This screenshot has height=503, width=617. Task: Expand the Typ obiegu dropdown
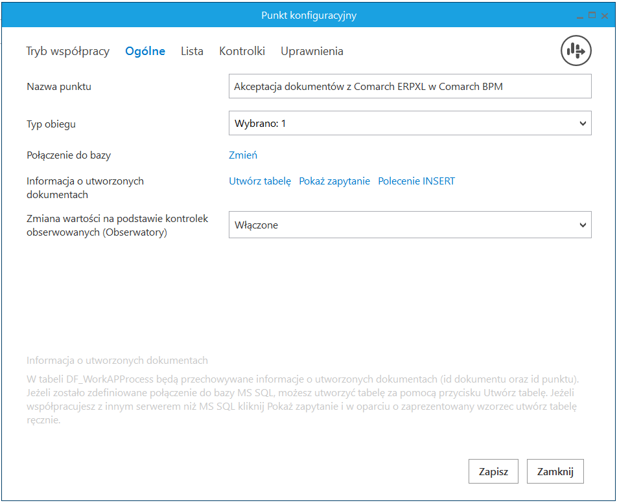point(410,123)
